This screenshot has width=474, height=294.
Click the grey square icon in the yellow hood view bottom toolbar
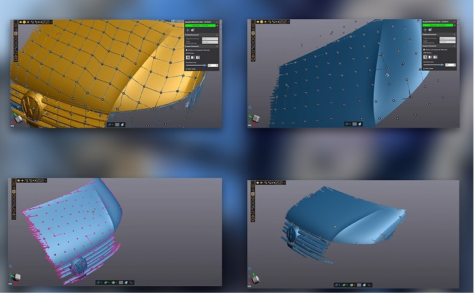[x=117, y=125]
